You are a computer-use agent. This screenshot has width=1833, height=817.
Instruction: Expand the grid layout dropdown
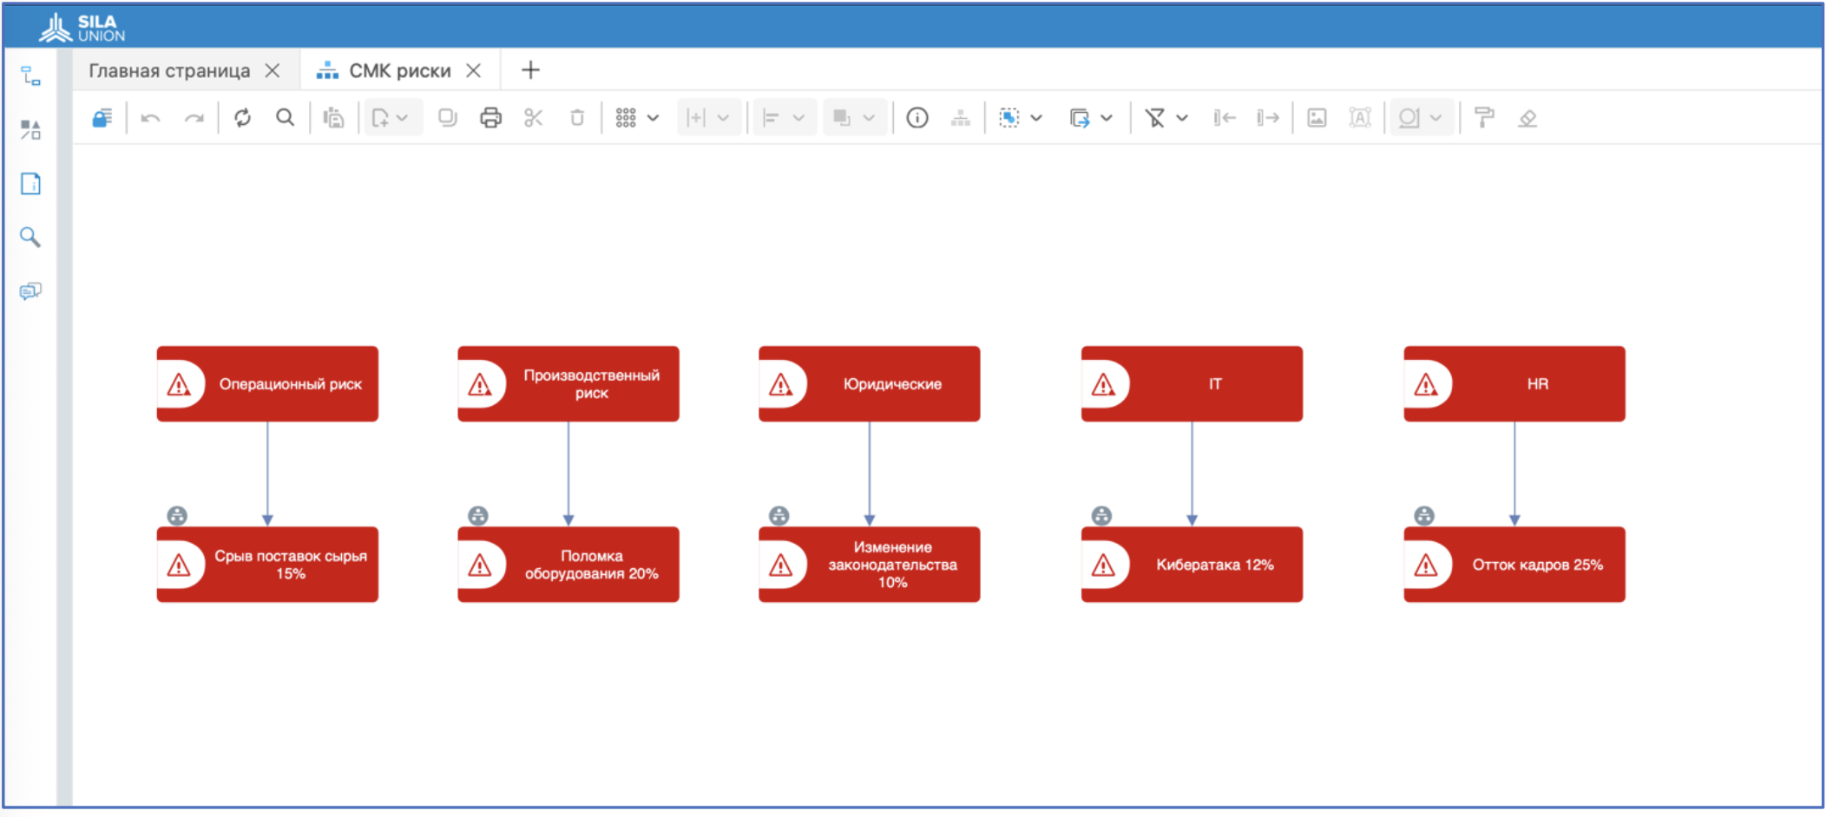(654, 118)
